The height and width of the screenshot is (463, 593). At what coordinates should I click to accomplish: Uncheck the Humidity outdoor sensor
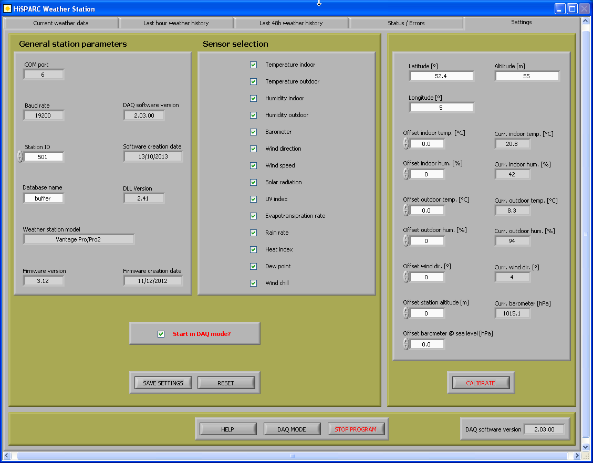(x=253, y=115)
